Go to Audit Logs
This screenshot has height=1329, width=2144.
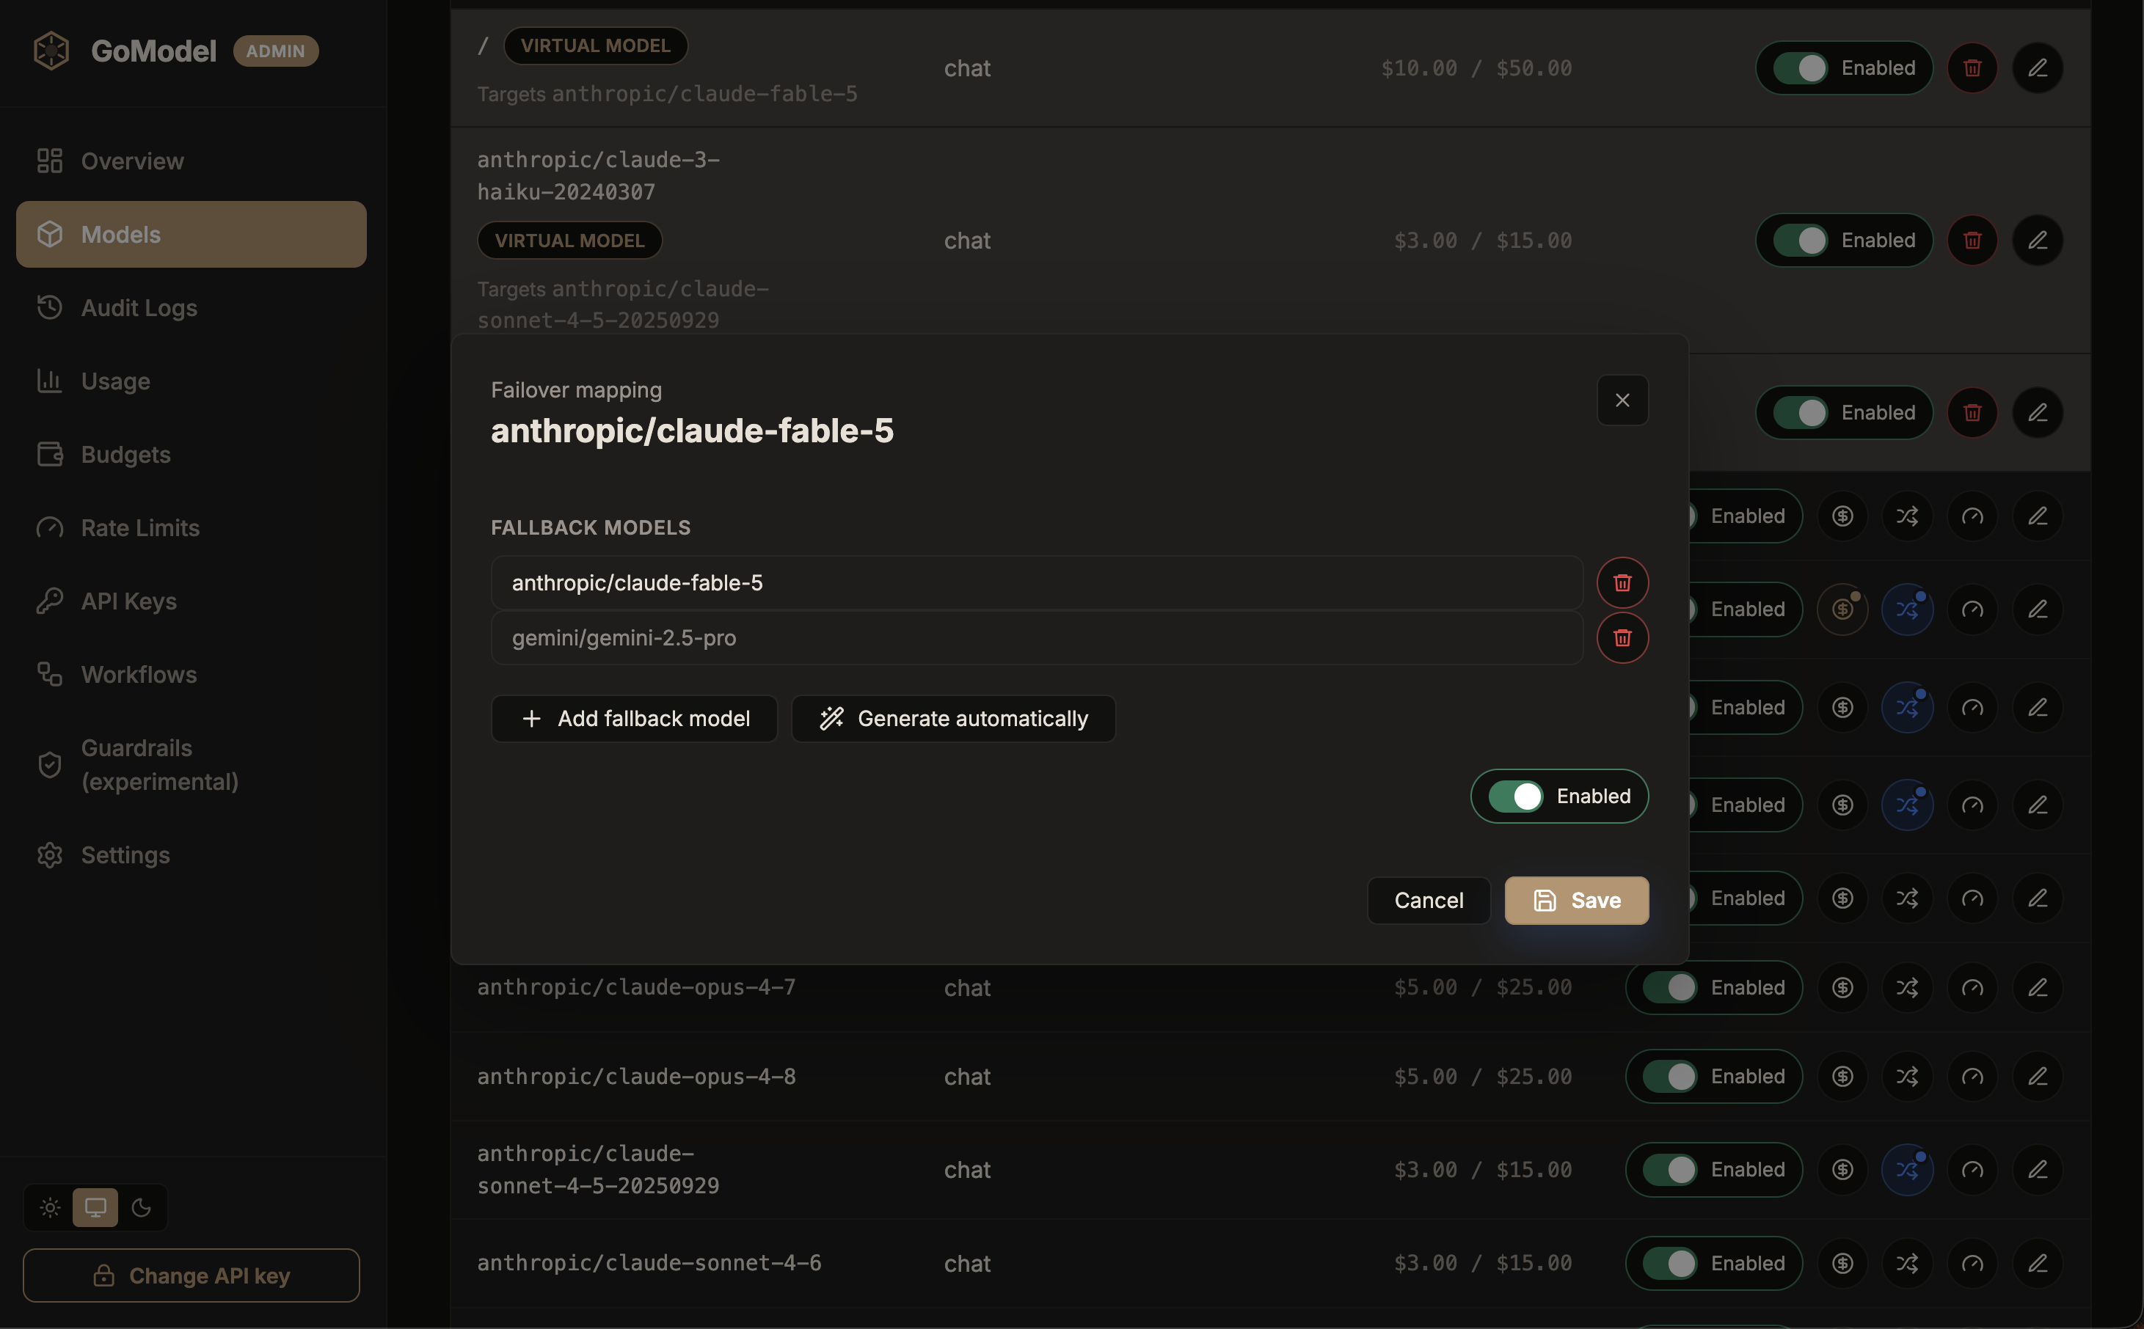click(x=191, y=307)
